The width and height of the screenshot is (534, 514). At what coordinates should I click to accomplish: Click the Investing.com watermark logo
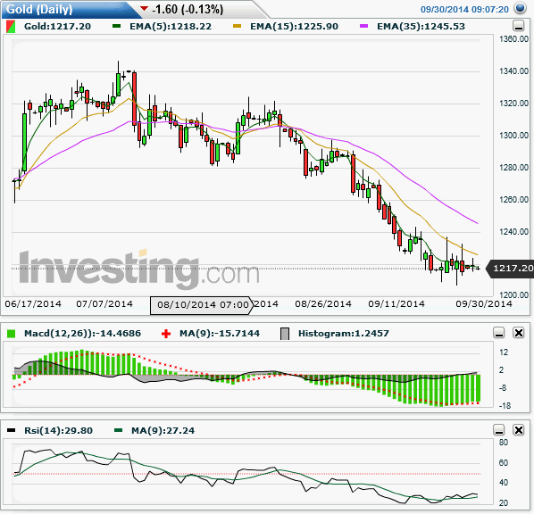pos(139,269)
